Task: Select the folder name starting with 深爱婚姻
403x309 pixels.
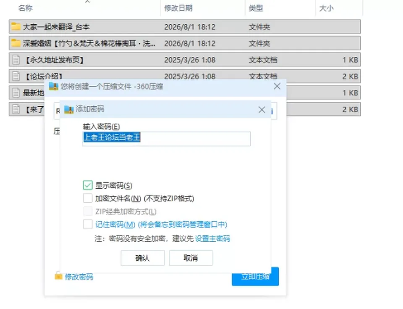Action: 89,43
